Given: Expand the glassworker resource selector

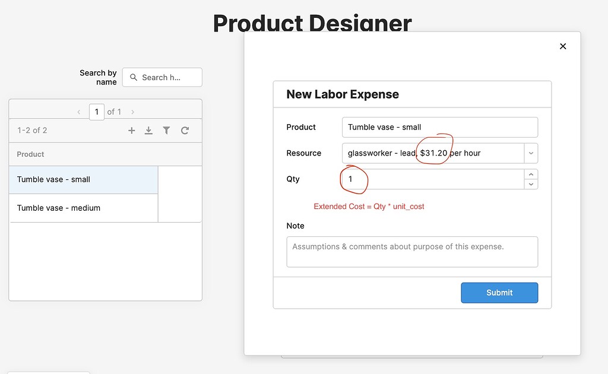Looking at the screenshot, I should point(531,153).
